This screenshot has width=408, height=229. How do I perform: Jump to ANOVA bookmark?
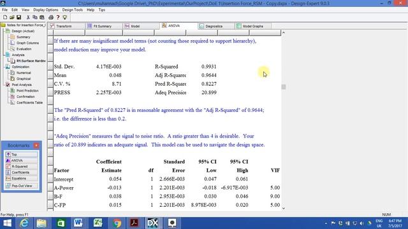pos(21,160)
